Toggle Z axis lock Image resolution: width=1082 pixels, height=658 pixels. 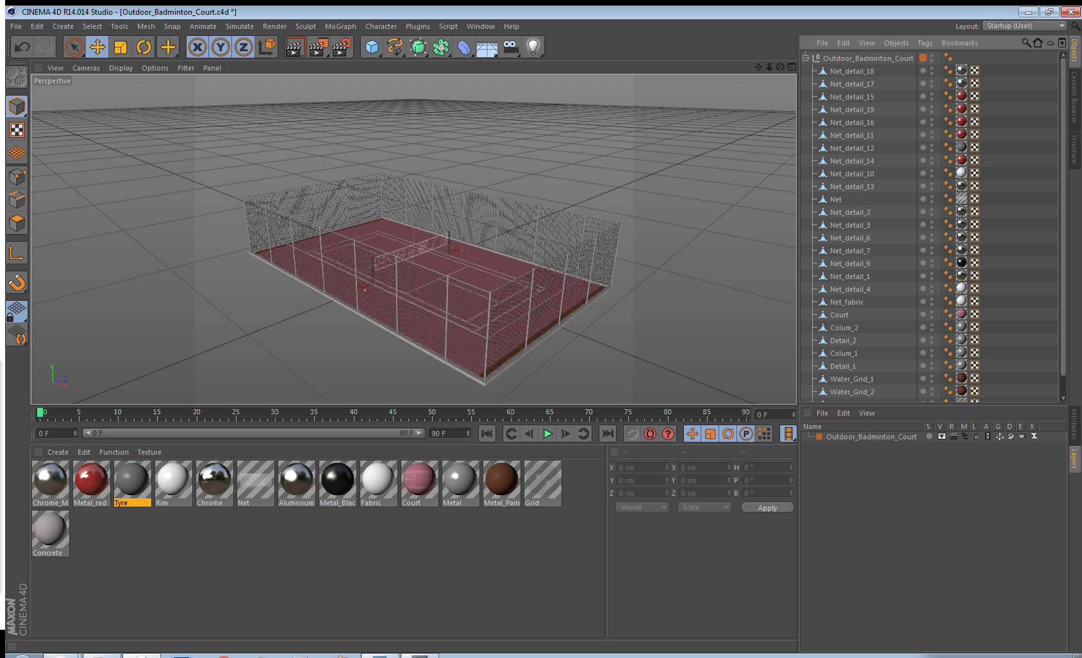click(x=244, y=47)
